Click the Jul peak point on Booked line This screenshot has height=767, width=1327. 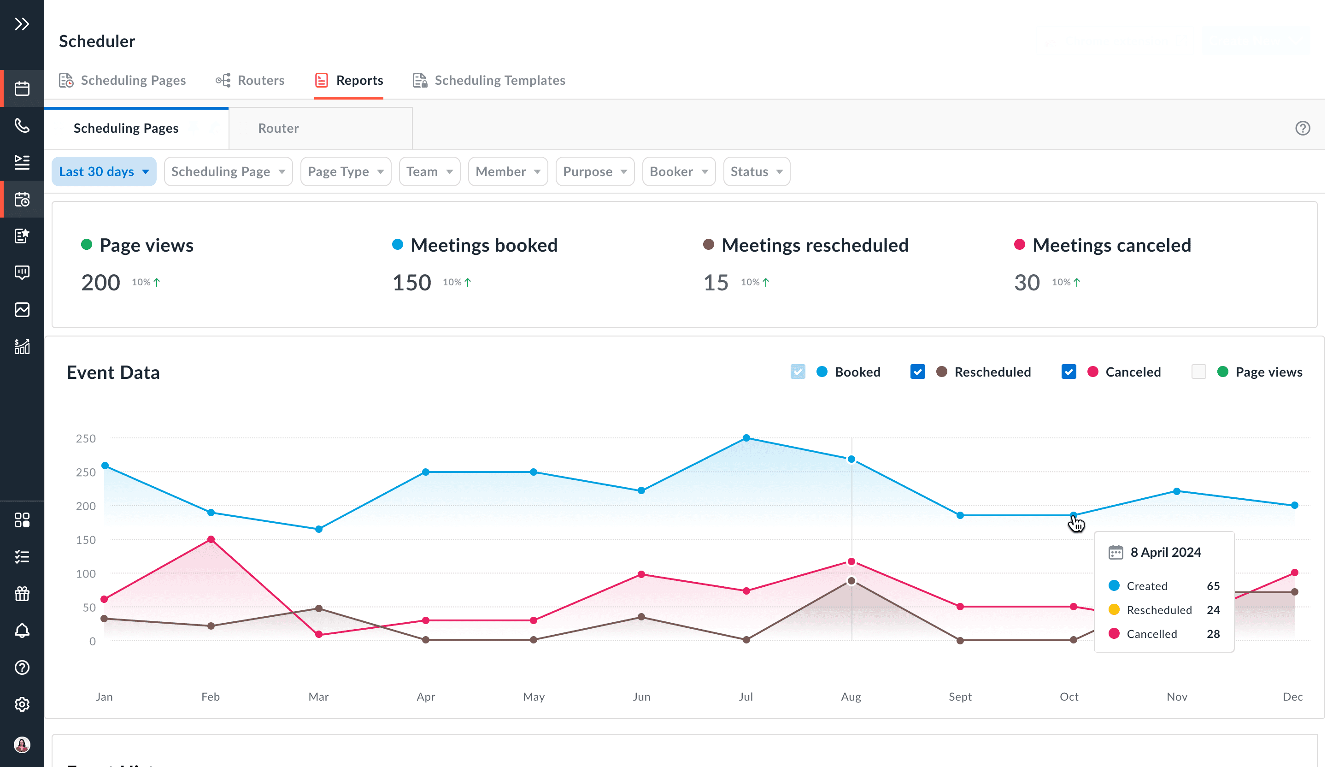tap(746, 438)
